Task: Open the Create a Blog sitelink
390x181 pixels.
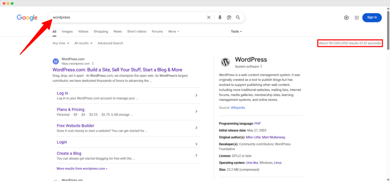Action: (69, 153)
